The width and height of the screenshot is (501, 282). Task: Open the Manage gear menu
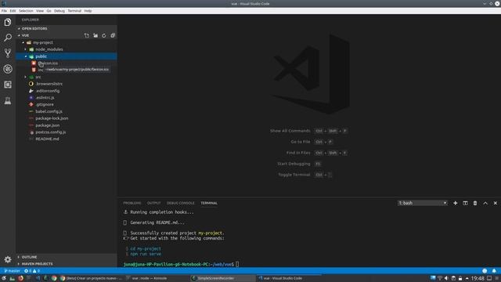(8, 259)
